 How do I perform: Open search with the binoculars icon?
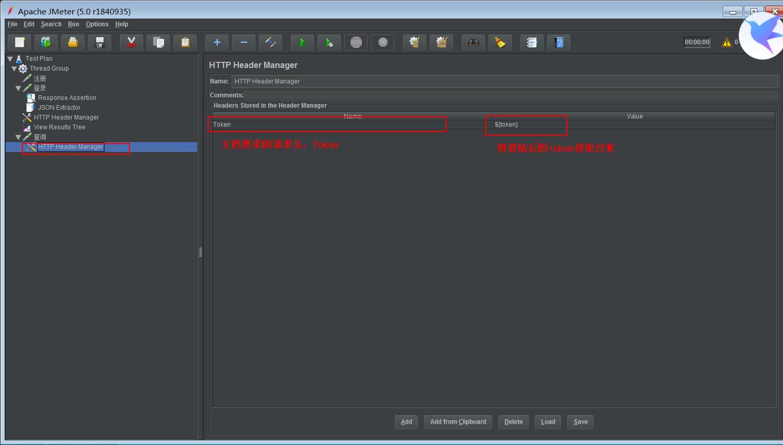coord(474,42)
